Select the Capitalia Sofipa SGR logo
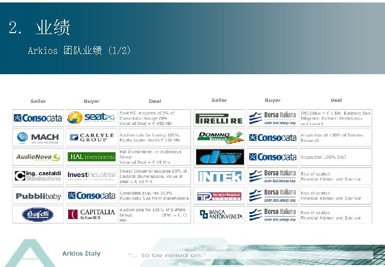Image resolution: width=385 pixels, height=267 pixels. (91, 215)
